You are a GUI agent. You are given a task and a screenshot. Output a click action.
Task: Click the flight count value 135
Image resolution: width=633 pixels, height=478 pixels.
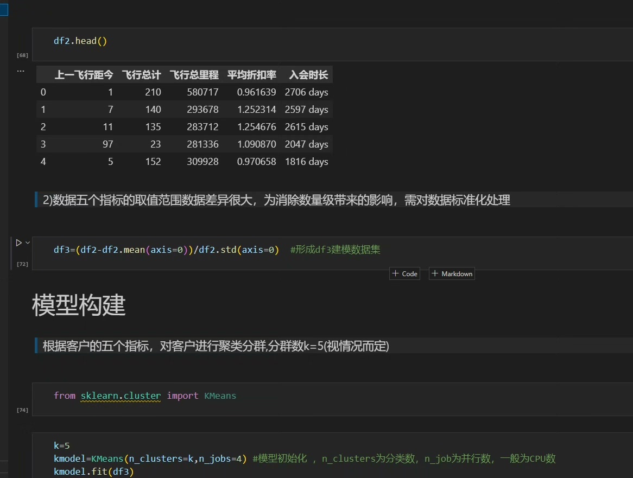(x=153, y=127)
